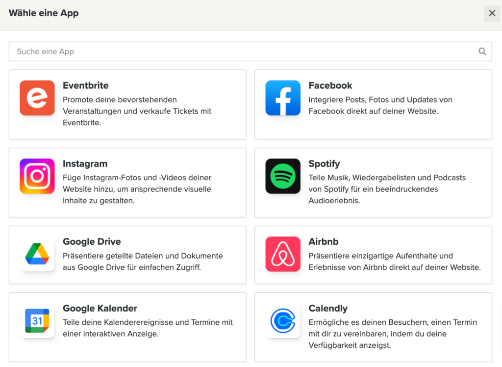This screenshot has width=502, height=367.
Task: Choose the Calendly blue circle icon
Action: pyautogui.click(x=283, y=320)
